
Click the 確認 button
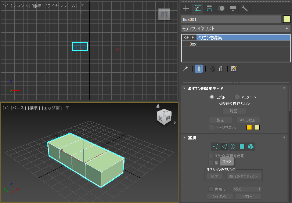pyautogui.click(x=234, y=111)
